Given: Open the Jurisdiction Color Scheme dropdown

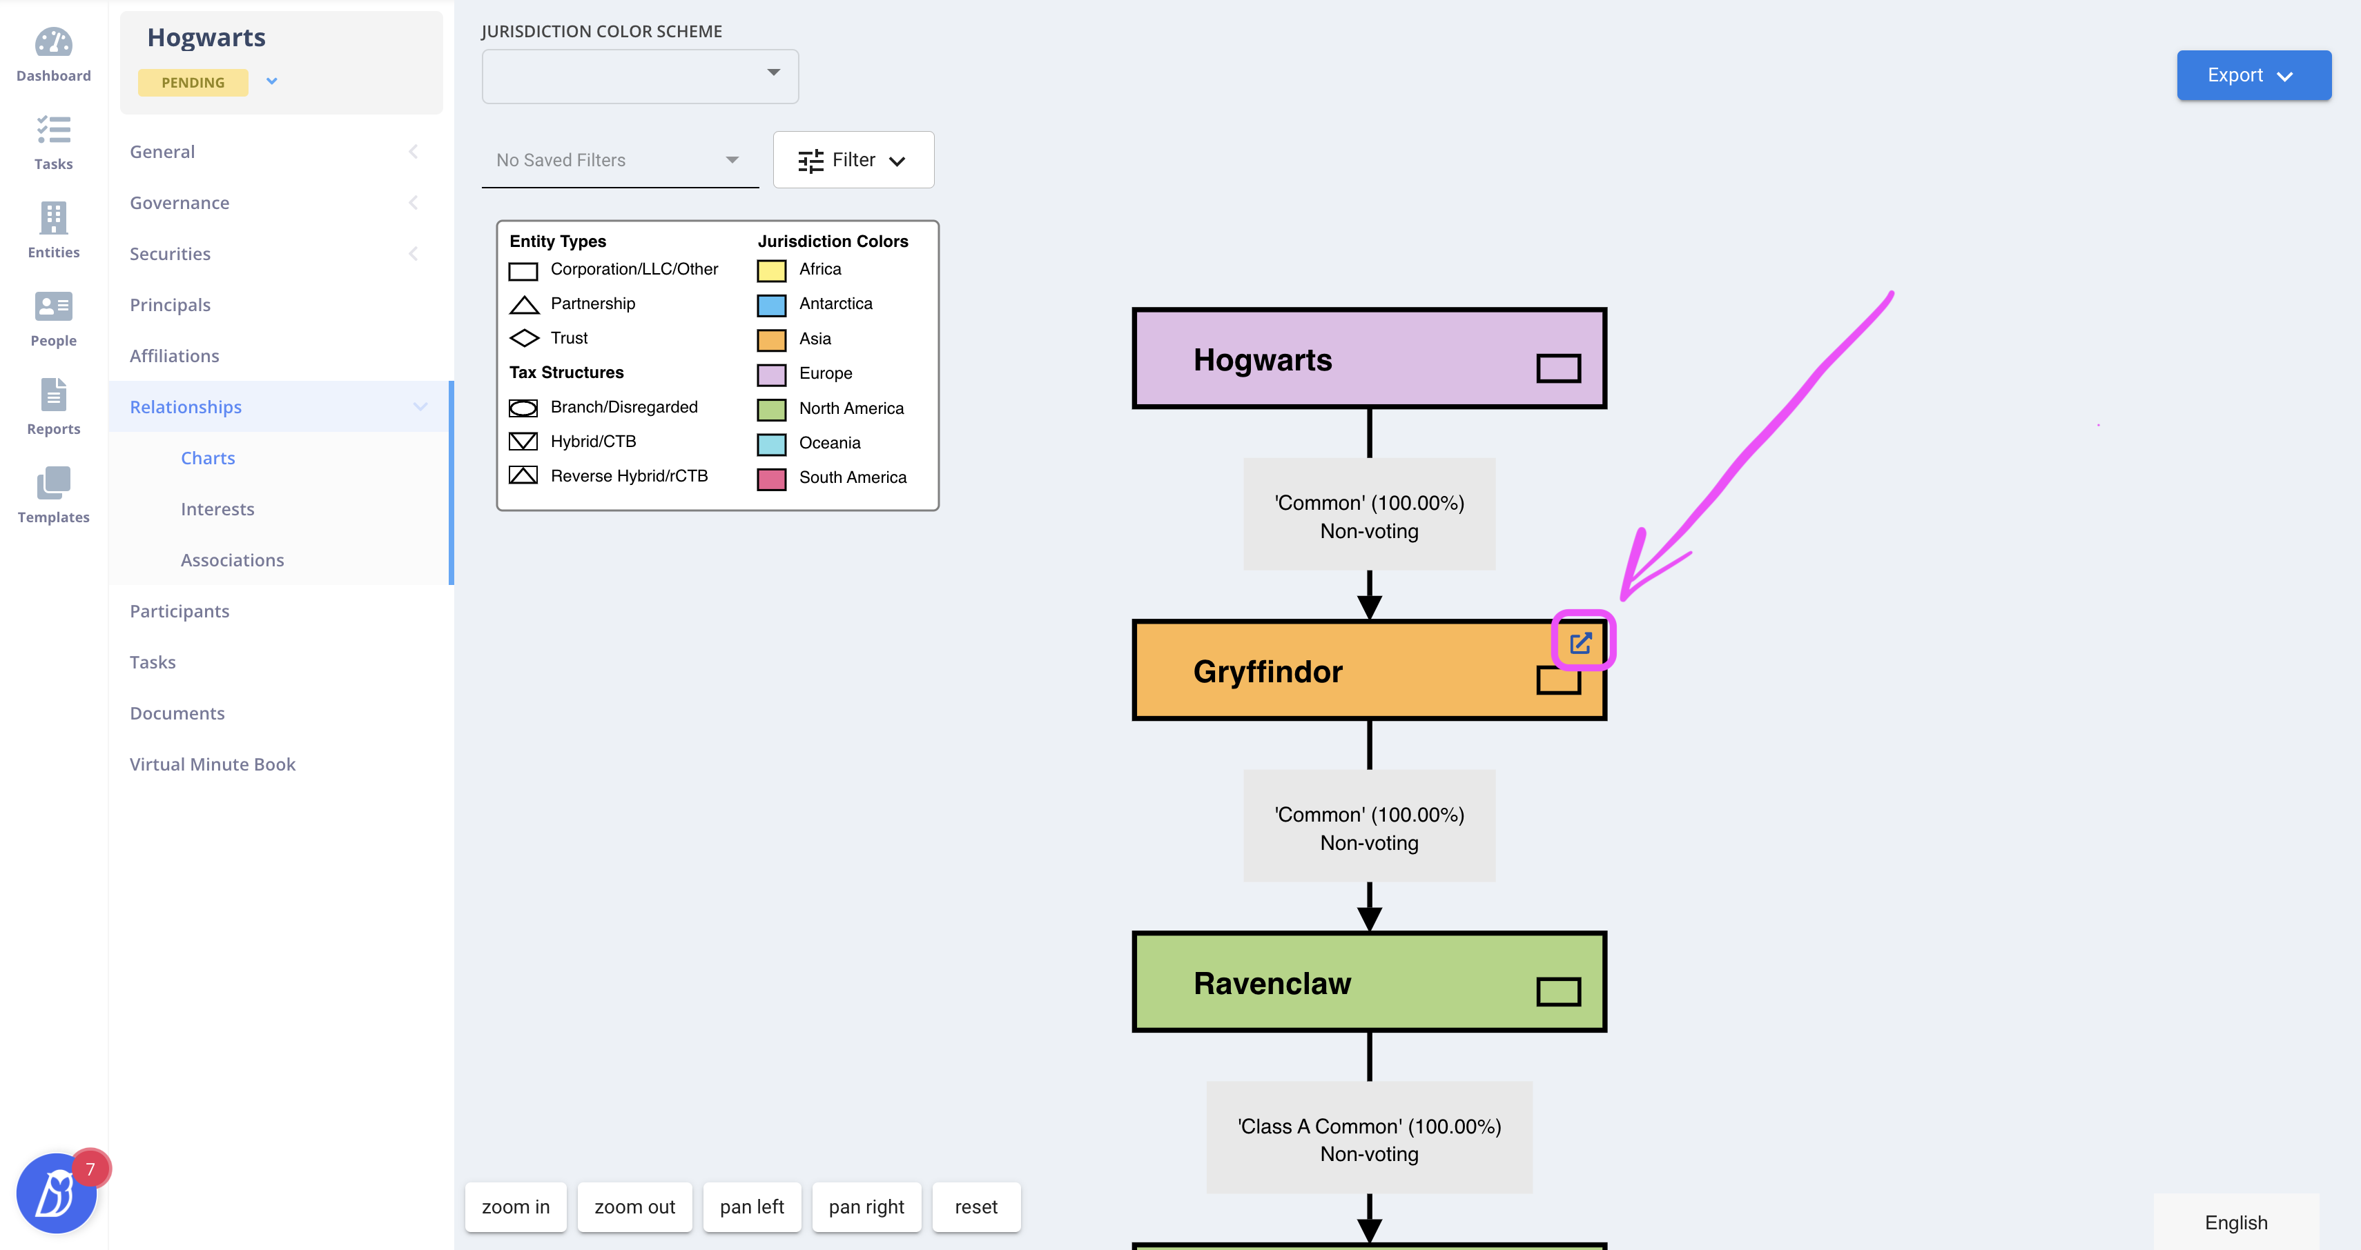Looking at the screenshot, I should coord(640,76).
